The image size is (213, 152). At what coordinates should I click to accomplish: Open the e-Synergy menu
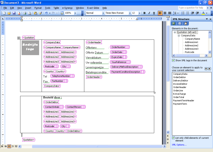point(67,8)
